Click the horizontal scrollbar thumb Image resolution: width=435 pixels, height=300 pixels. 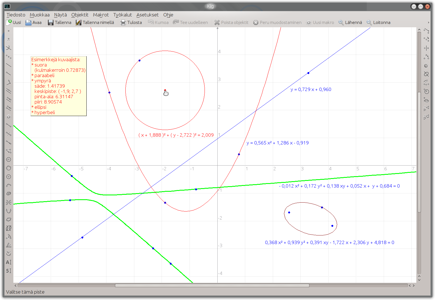click(x=212, y=286)
